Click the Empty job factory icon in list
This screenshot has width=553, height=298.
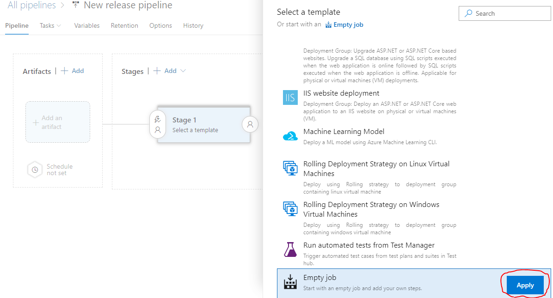tap(290, 281)
